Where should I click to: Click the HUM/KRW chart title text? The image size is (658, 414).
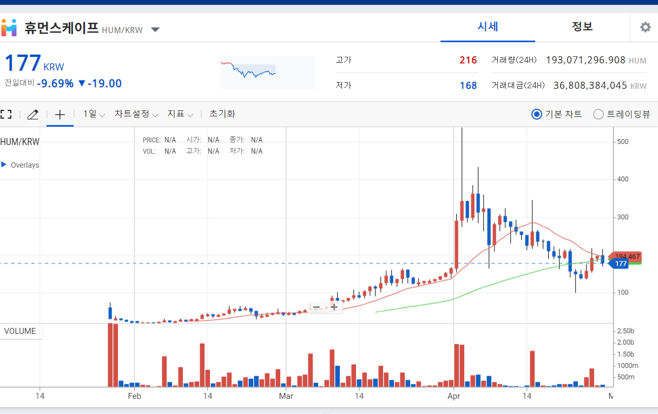click(x=19, y=142)
